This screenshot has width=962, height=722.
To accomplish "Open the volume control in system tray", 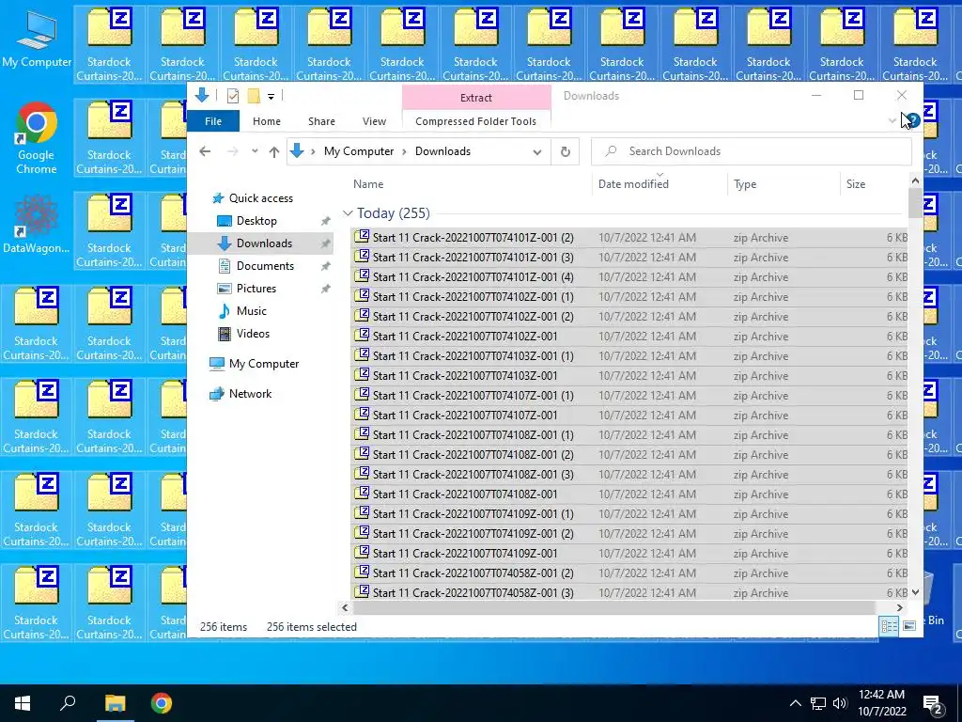I will tap(841, 703).
